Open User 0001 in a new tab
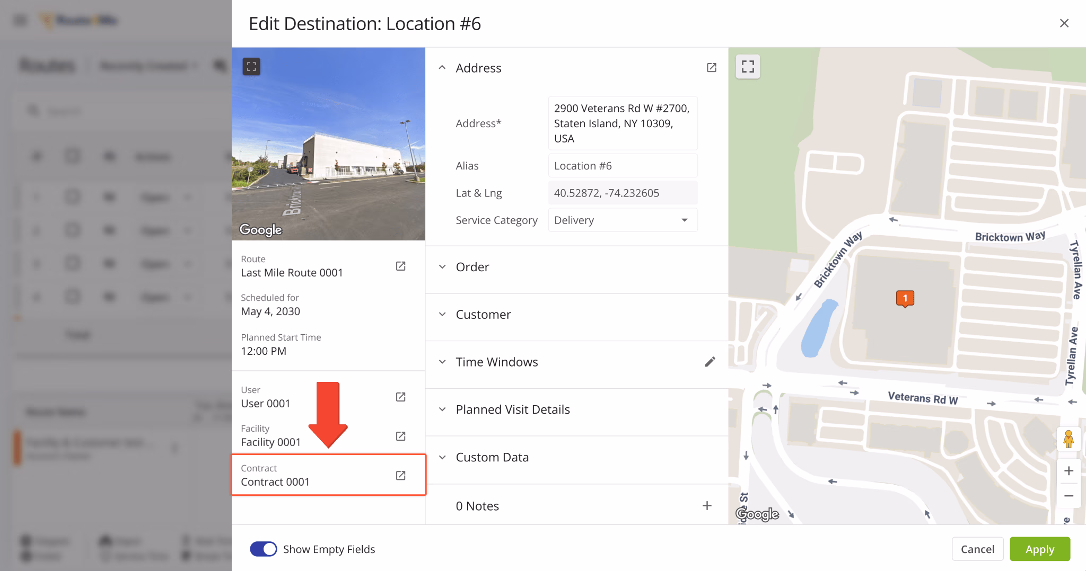This screenshot has height=571, width=1086. tap(400, 396)
